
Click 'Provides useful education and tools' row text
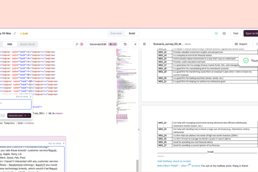[x=189, y=62]
